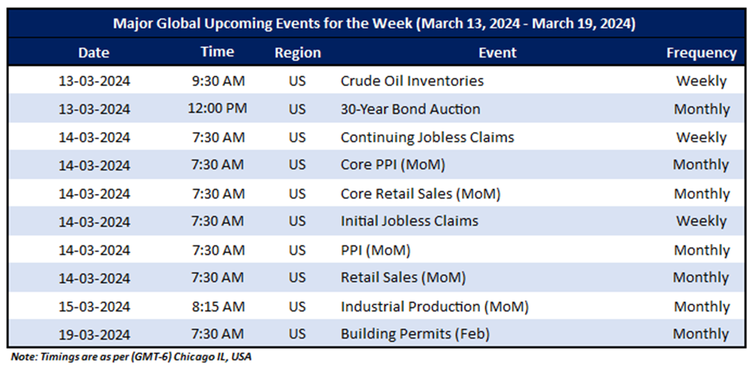Select the Crude Oil Inventories event
Screen dimensions: 752x369
click(x=412, y=81)
